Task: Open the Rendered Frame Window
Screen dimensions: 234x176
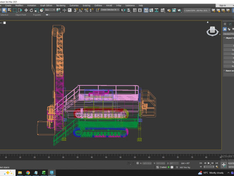Action: [x=174, y=10]
